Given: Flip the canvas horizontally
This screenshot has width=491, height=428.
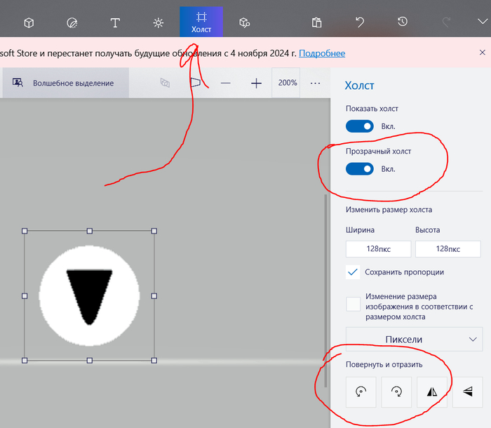Looking at the screenshot, I should tap(431, 392).
